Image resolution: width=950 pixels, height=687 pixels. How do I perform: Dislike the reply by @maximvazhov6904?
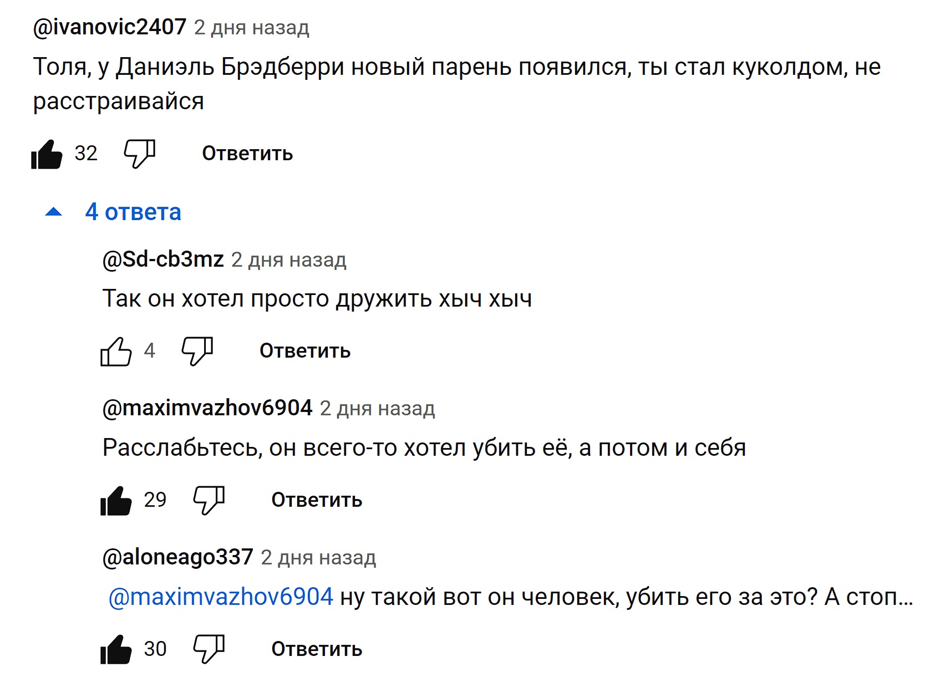pos(209,500)
